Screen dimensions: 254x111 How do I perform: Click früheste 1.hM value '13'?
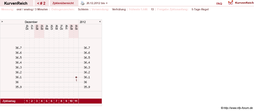152,9
